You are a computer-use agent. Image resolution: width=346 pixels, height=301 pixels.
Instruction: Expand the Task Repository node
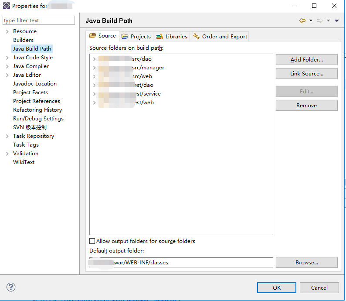tap(7, 136)
